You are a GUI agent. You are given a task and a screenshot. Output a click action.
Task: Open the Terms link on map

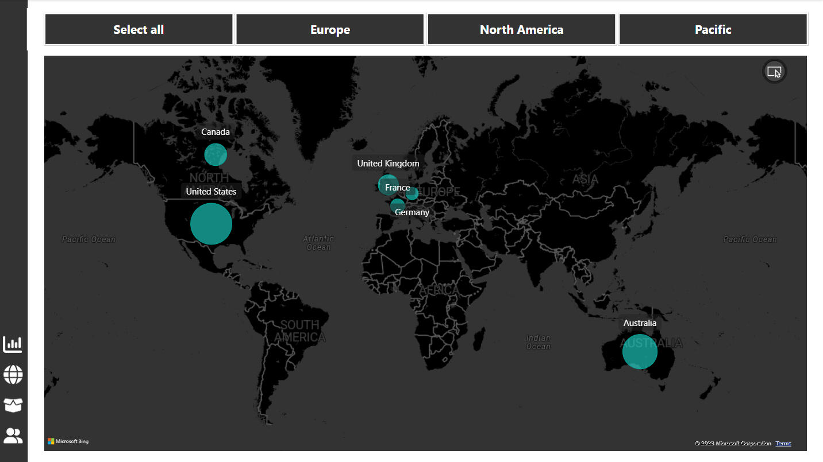click(783, 444)
